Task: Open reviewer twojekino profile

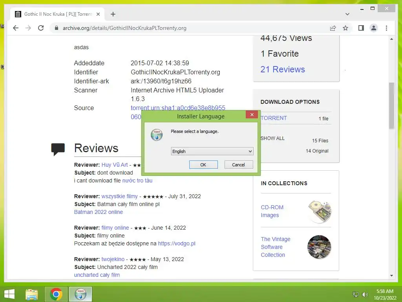Action: point(113,260)
